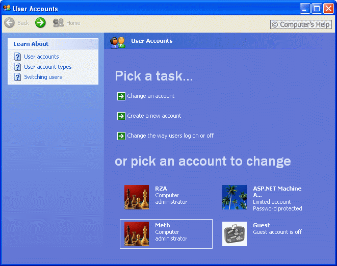Select the Meth chess picture thumbnail
The height and width of the screenshot is (266, 337).
(x=137, y=234)
